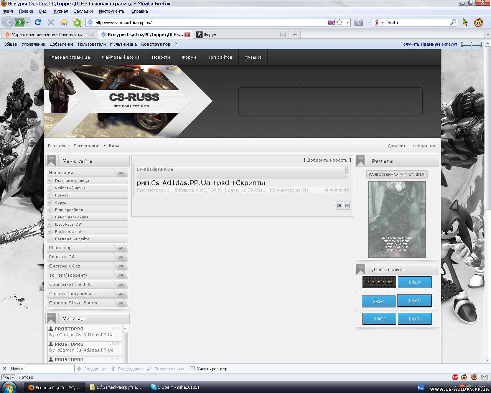This screenshot has height=393, width=491.
Task: Click the Добавить новость link
Action: (x=327, y=160)
